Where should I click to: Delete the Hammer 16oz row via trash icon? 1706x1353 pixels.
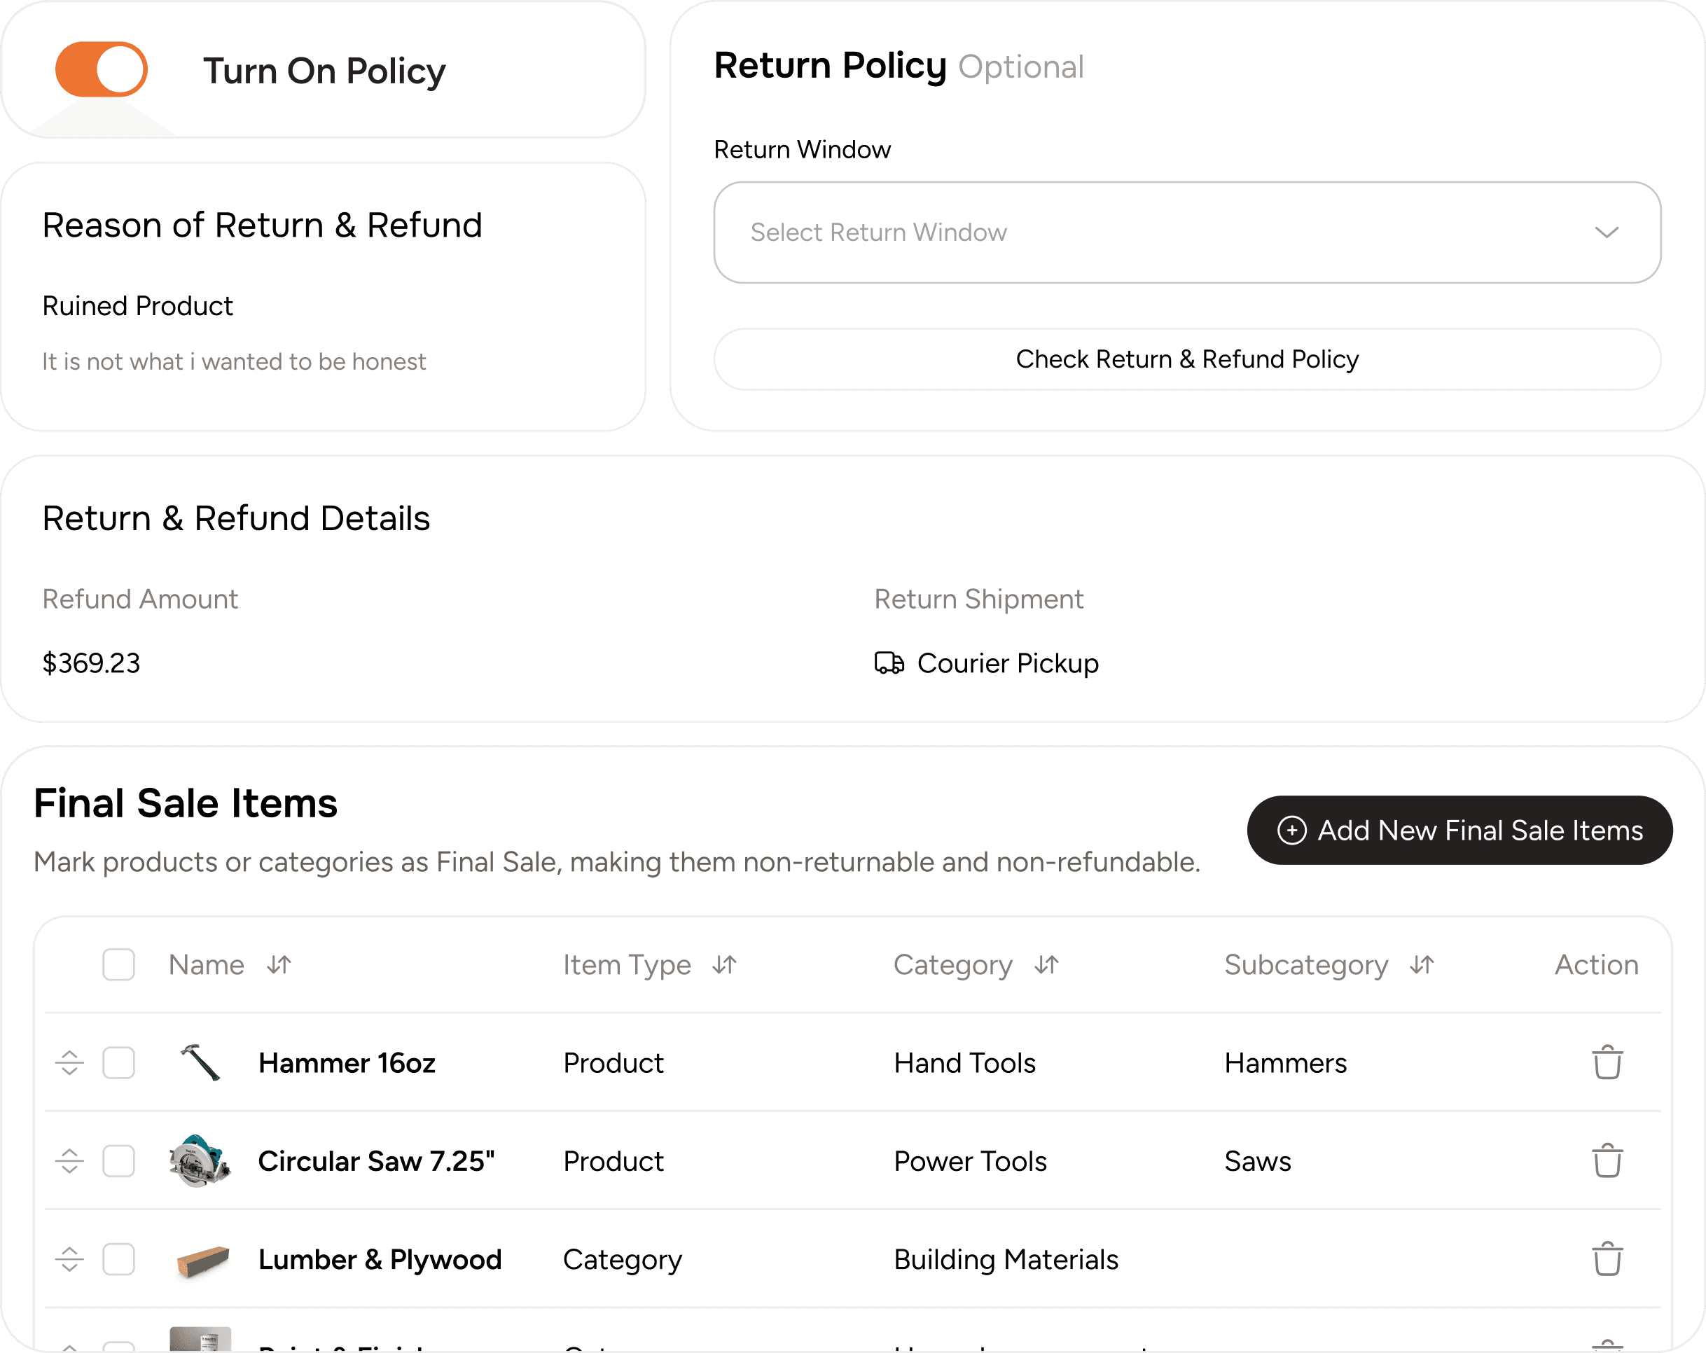pos(1607,1063)
